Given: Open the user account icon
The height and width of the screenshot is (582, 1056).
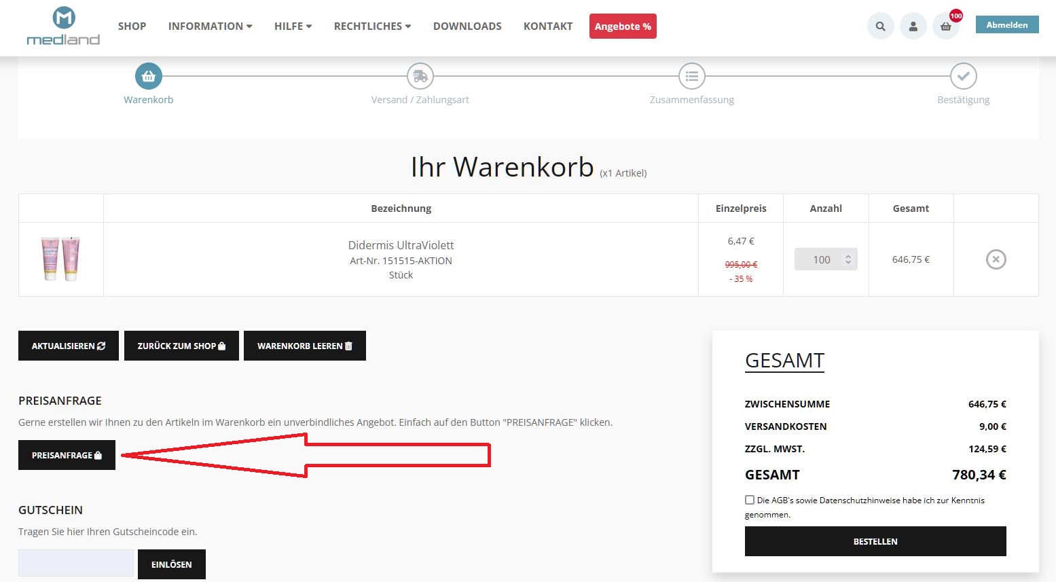Looking at the screenshot, I should 913,26.
